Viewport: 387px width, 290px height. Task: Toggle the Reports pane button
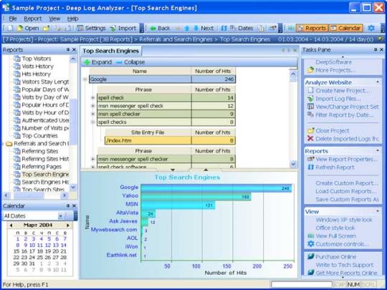pos(312,29)
